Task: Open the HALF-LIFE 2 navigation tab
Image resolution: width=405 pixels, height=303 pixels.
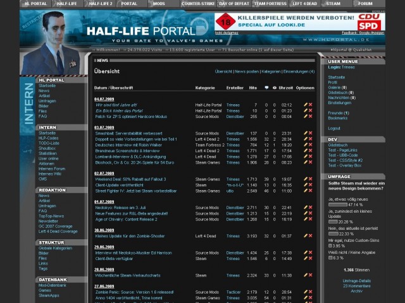Action: click(x=100, y=4)
